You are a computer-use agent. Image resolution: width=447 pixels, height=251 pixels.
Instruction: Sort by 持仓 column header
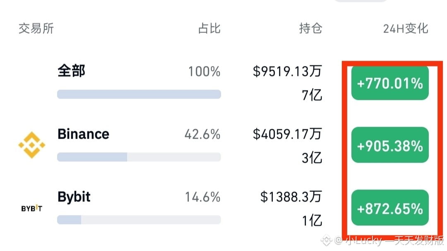[311, 28]
